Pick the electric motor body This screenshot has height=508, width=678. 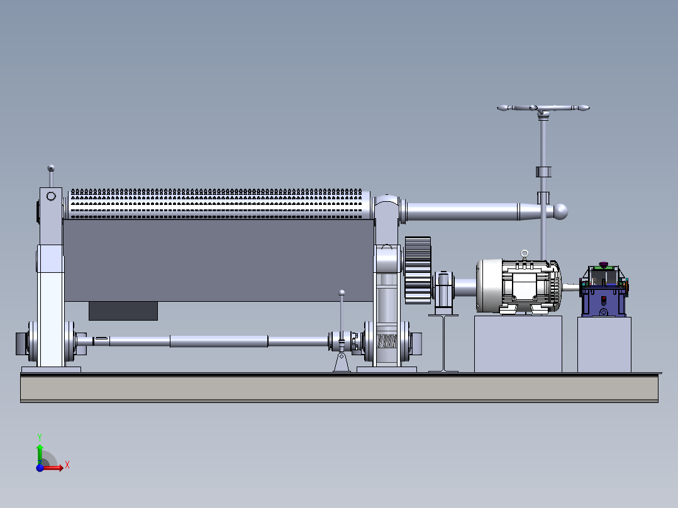pyautogui.click(x=518, y=285)
